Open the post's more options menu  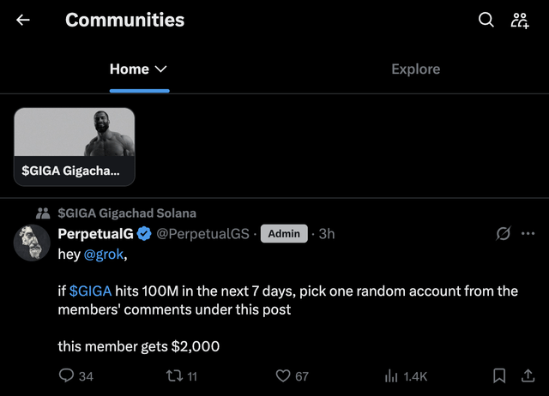(x=528, y=233)
